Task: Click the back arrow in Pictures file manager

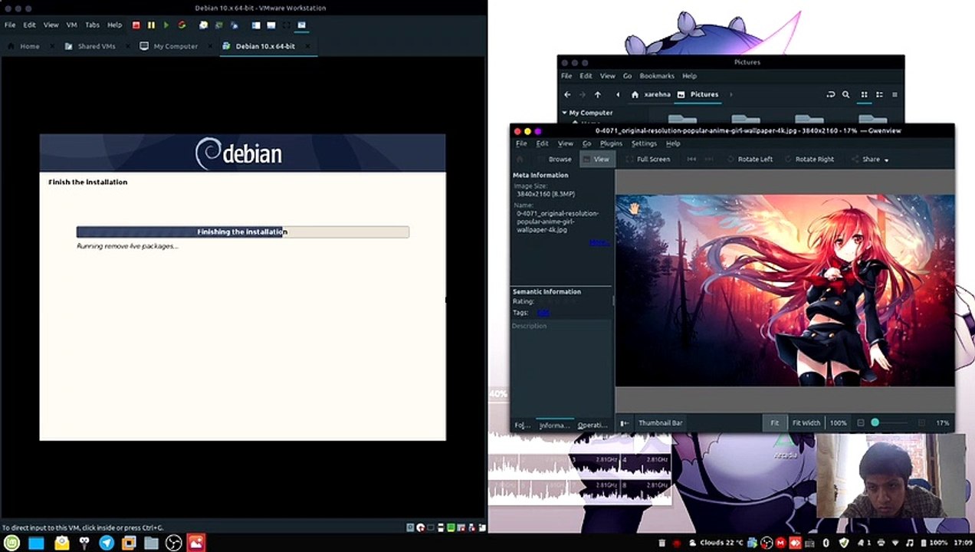Action: pyautogui.click(x=567, y=94)
